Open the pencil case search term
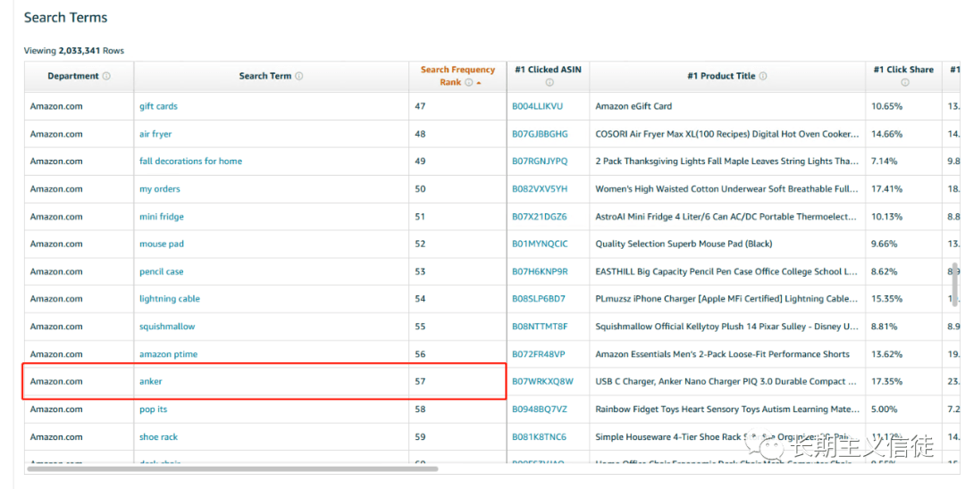Viewport: 965px width, 489px height. [161, 271]
